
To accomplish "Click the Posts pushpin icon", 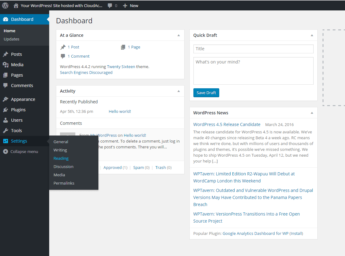I will pos(6,54).
